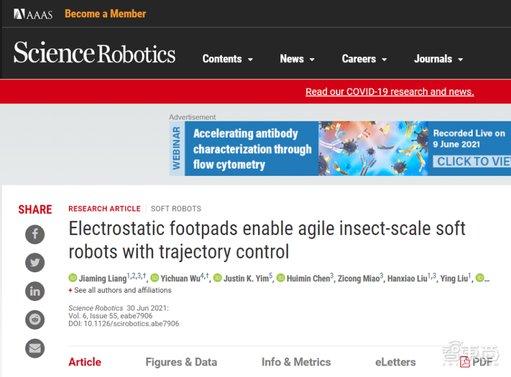
Task: Select the eLetters tab
Action: coord(395,362)
